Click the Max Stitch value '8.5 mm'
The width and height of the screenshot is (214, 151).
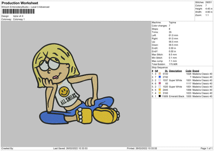point(173,54)
